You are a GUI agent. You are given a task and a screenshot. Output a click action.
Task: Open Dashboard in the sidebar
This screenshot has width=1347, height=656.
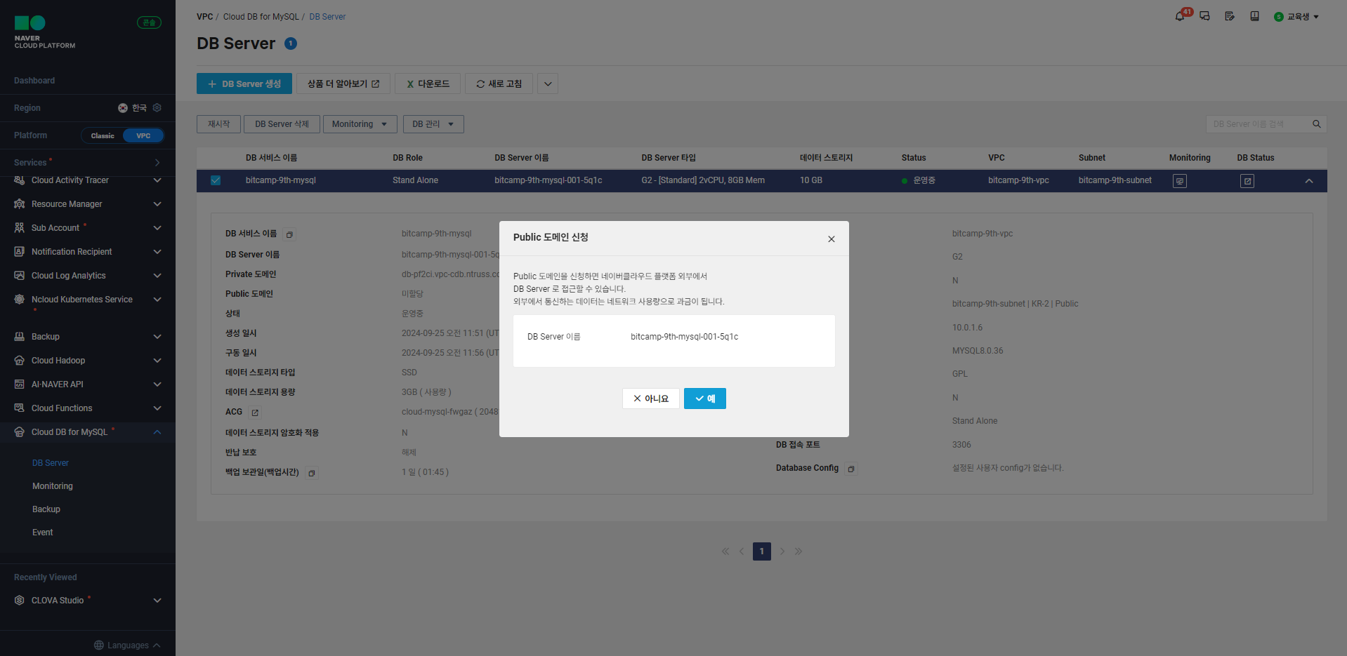point(34,81)
